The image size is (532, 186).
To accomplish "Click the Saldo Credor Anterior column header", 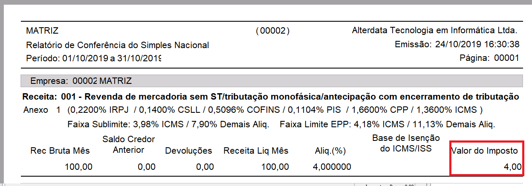I will coord(128,145).
